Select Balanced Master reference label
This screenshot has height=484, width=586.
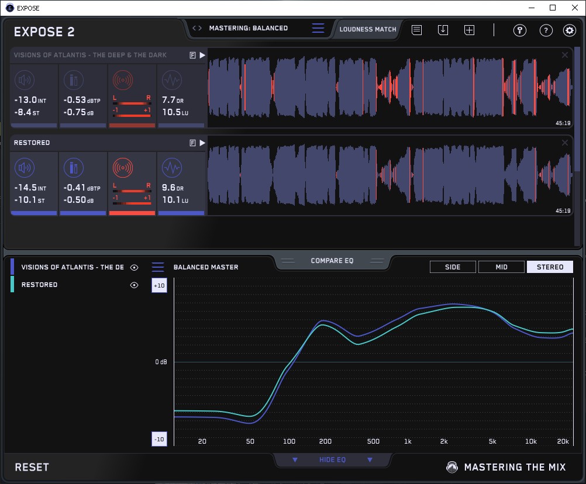click(206, 267)
